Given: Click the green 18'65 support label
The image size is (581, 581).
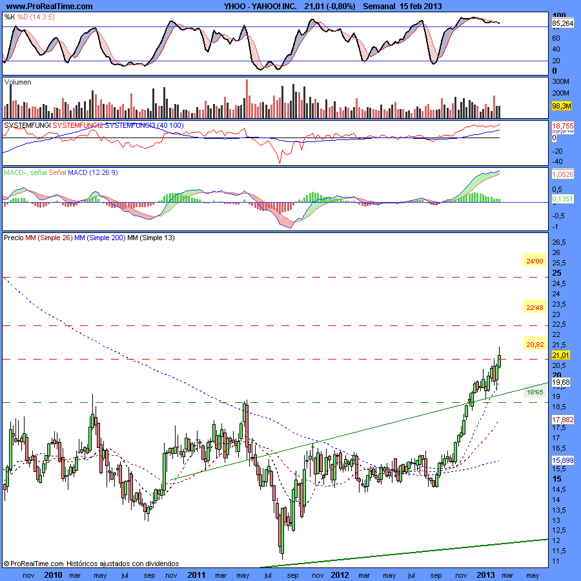Looking at the screenshot, I should tap(535, 392).
